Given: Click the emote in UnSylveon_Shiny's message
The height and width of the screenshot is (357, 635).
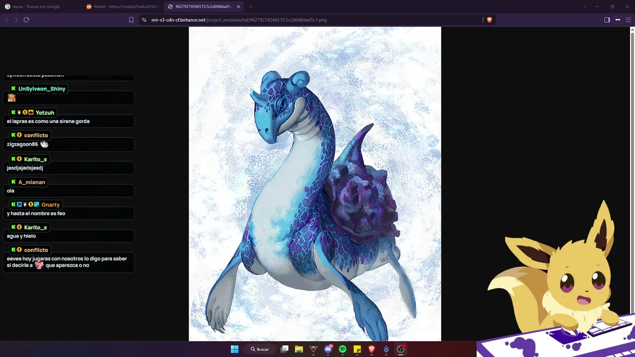Looking at the screenshot, I should coord(11,98).
